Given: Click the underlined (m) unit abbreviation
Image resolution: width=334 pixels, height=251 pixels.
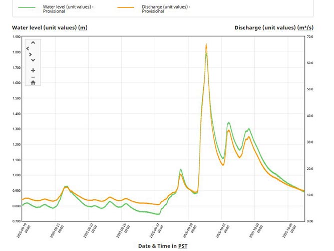Looking at the screenshot, I should tap(83, 27).
